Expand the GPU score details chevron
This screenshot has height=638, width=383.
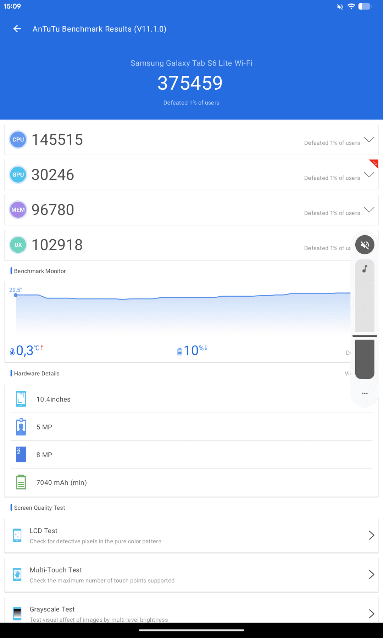369,174
